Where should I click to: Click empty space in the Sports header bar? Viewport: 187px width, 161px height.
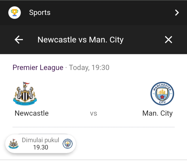109,12
